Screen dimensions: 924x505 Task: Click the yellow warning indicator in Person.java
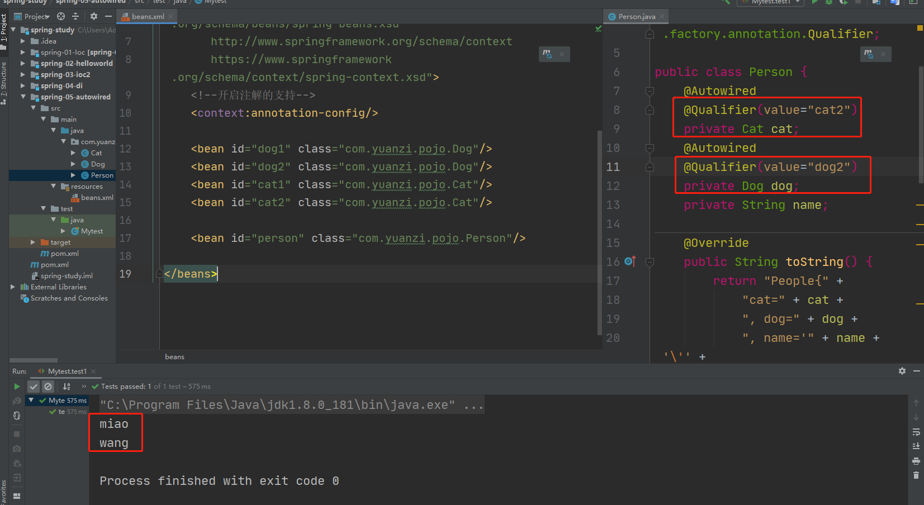point(920,27)
